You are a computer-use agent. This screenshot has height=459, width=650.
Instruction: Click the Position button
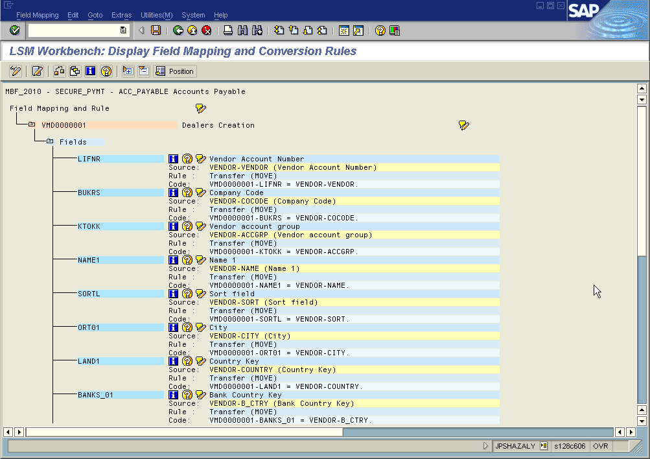click(x=174, y=71)
